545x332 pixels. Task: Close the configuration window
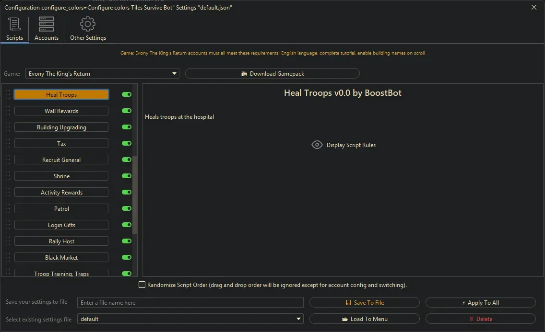pyautogui.click(x=534, y=7)
